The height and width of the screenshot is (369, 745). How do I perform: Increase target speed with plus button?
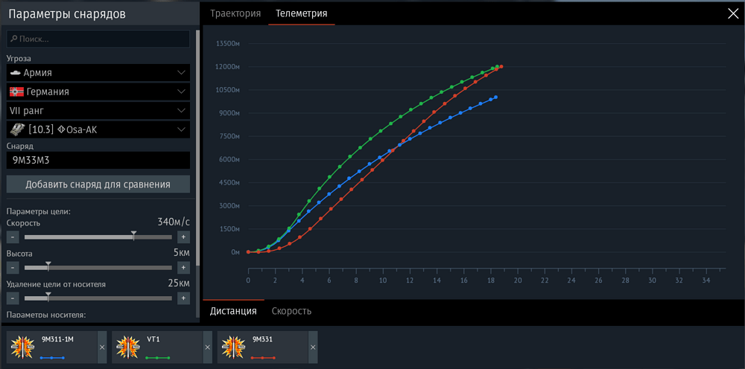click(x=183, y=237)
